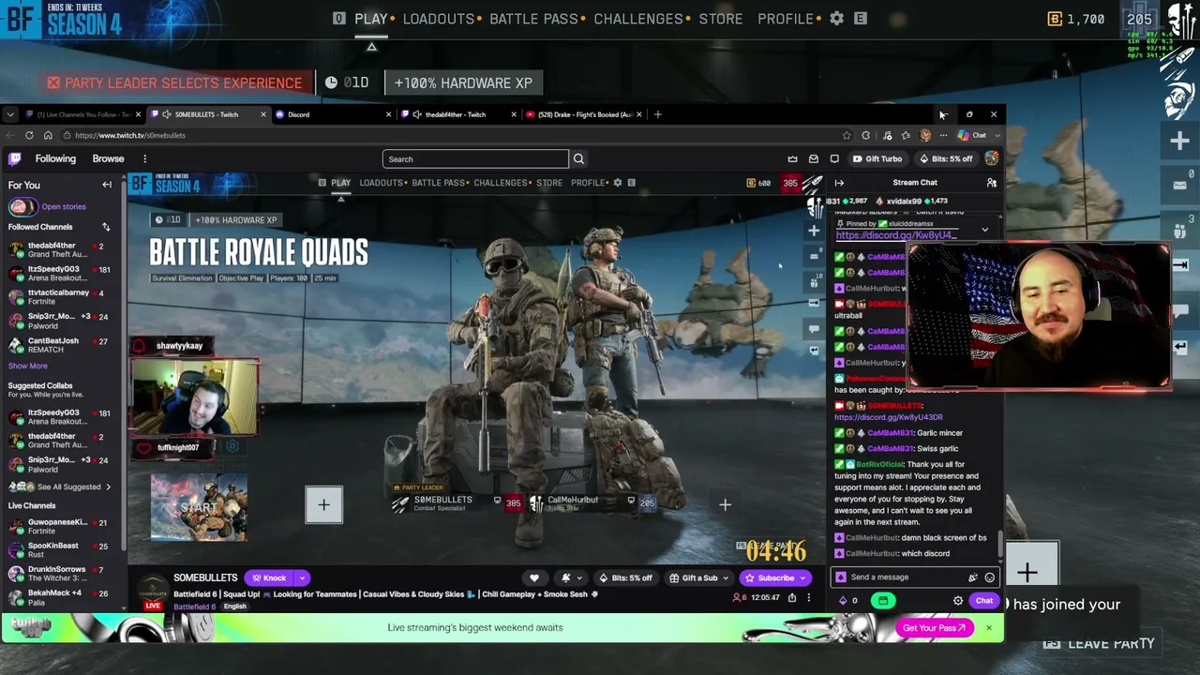Go to the Following page

click(55, 158)
